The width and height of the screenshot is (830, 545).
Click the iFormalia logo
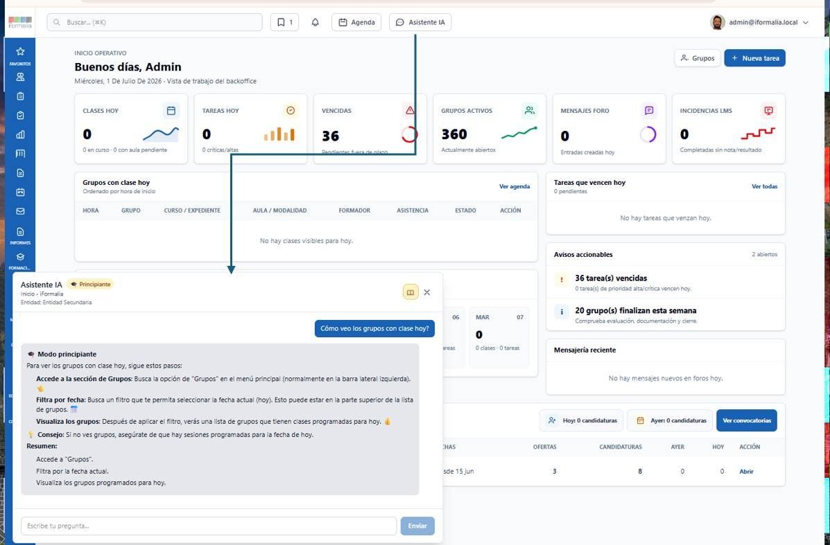coord(20,22)
